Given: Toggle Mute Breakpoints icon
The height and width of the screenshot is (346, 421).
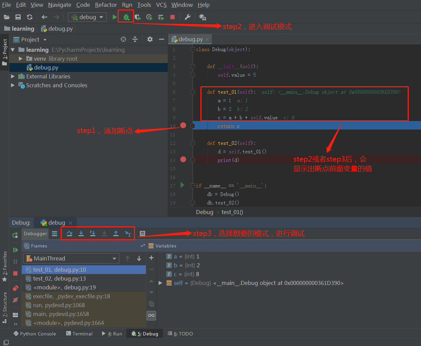Looking at the screenshot, I should tap(15, 300).
